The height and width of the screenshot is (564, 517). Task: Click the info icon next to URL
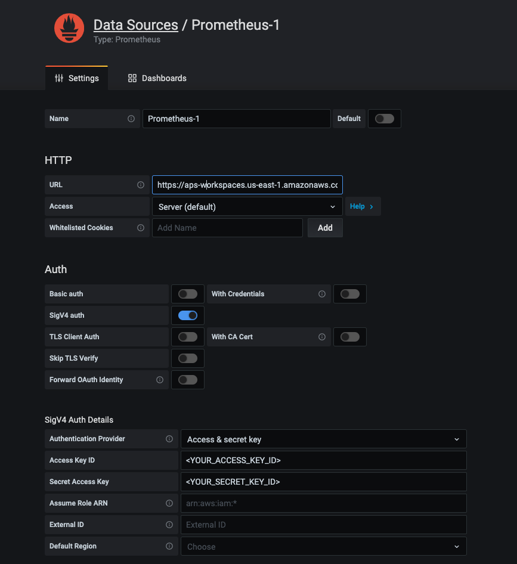coord(140,185)
